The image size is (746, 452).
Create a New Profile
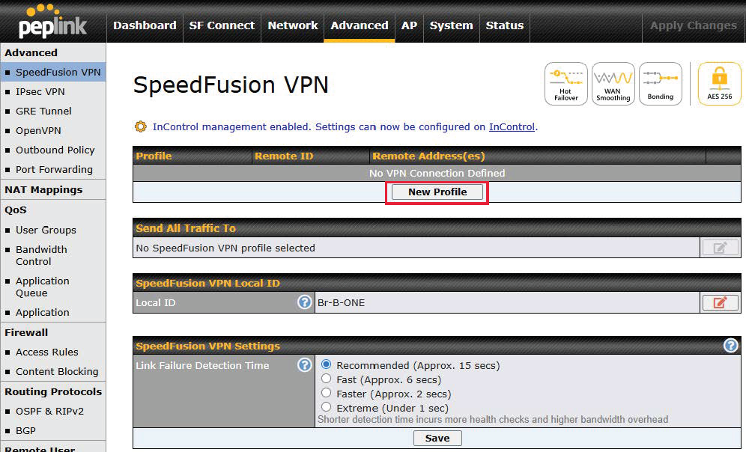click(x=437, y=192)
